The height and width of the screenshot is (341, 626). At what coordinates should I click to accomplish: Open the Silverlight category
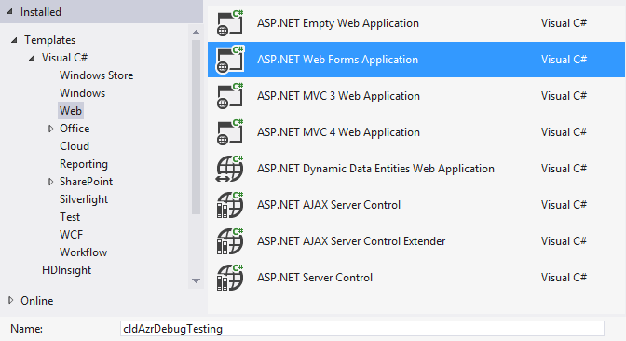[x=84, y=199]
